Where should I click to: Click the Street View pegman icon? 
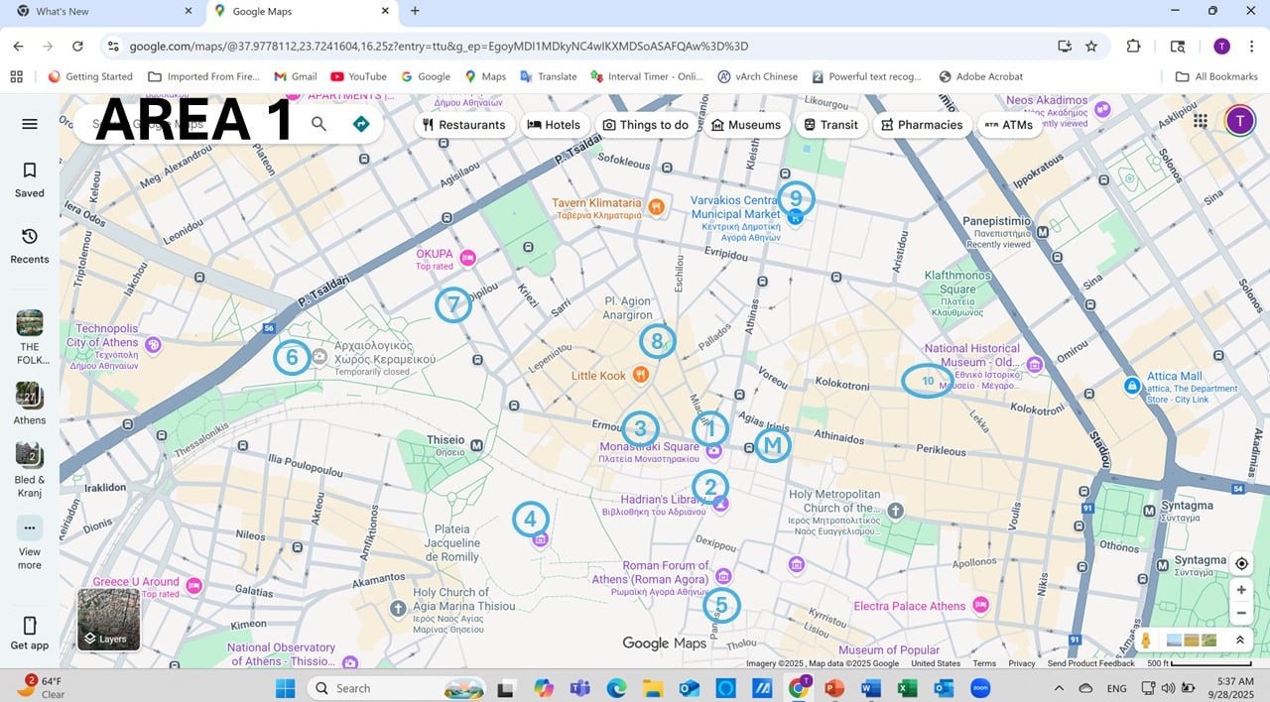pos(1146,641)
